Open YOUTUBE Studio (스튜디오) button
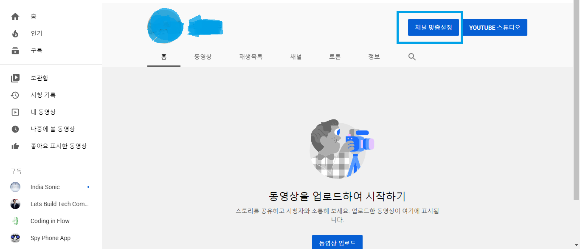The image size is (580, 249). pyautogui.click(x=495, y=28)
